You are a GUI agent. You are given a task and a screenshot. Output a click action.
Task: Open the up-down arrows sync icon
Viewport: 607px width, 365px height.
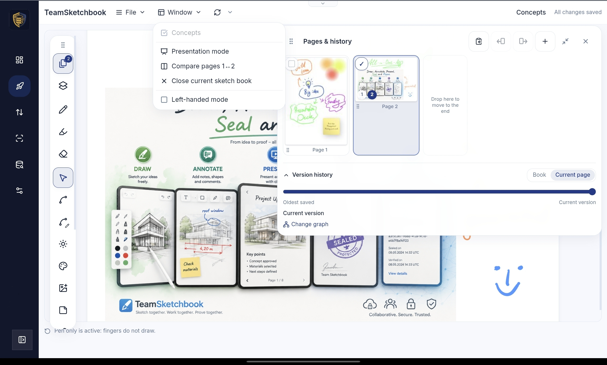coord(19,112)
